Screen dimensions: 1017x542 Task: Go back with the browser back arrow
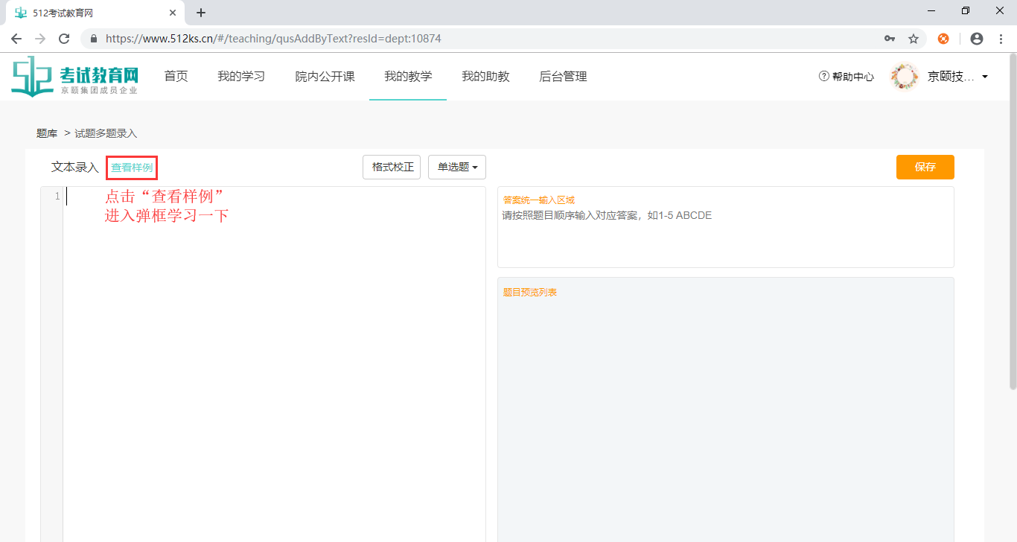16,39
